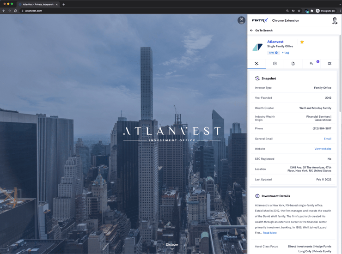Toggle the yellow favorite star for Atlanvest
This screenshot has width=342, height=254.
302,42
